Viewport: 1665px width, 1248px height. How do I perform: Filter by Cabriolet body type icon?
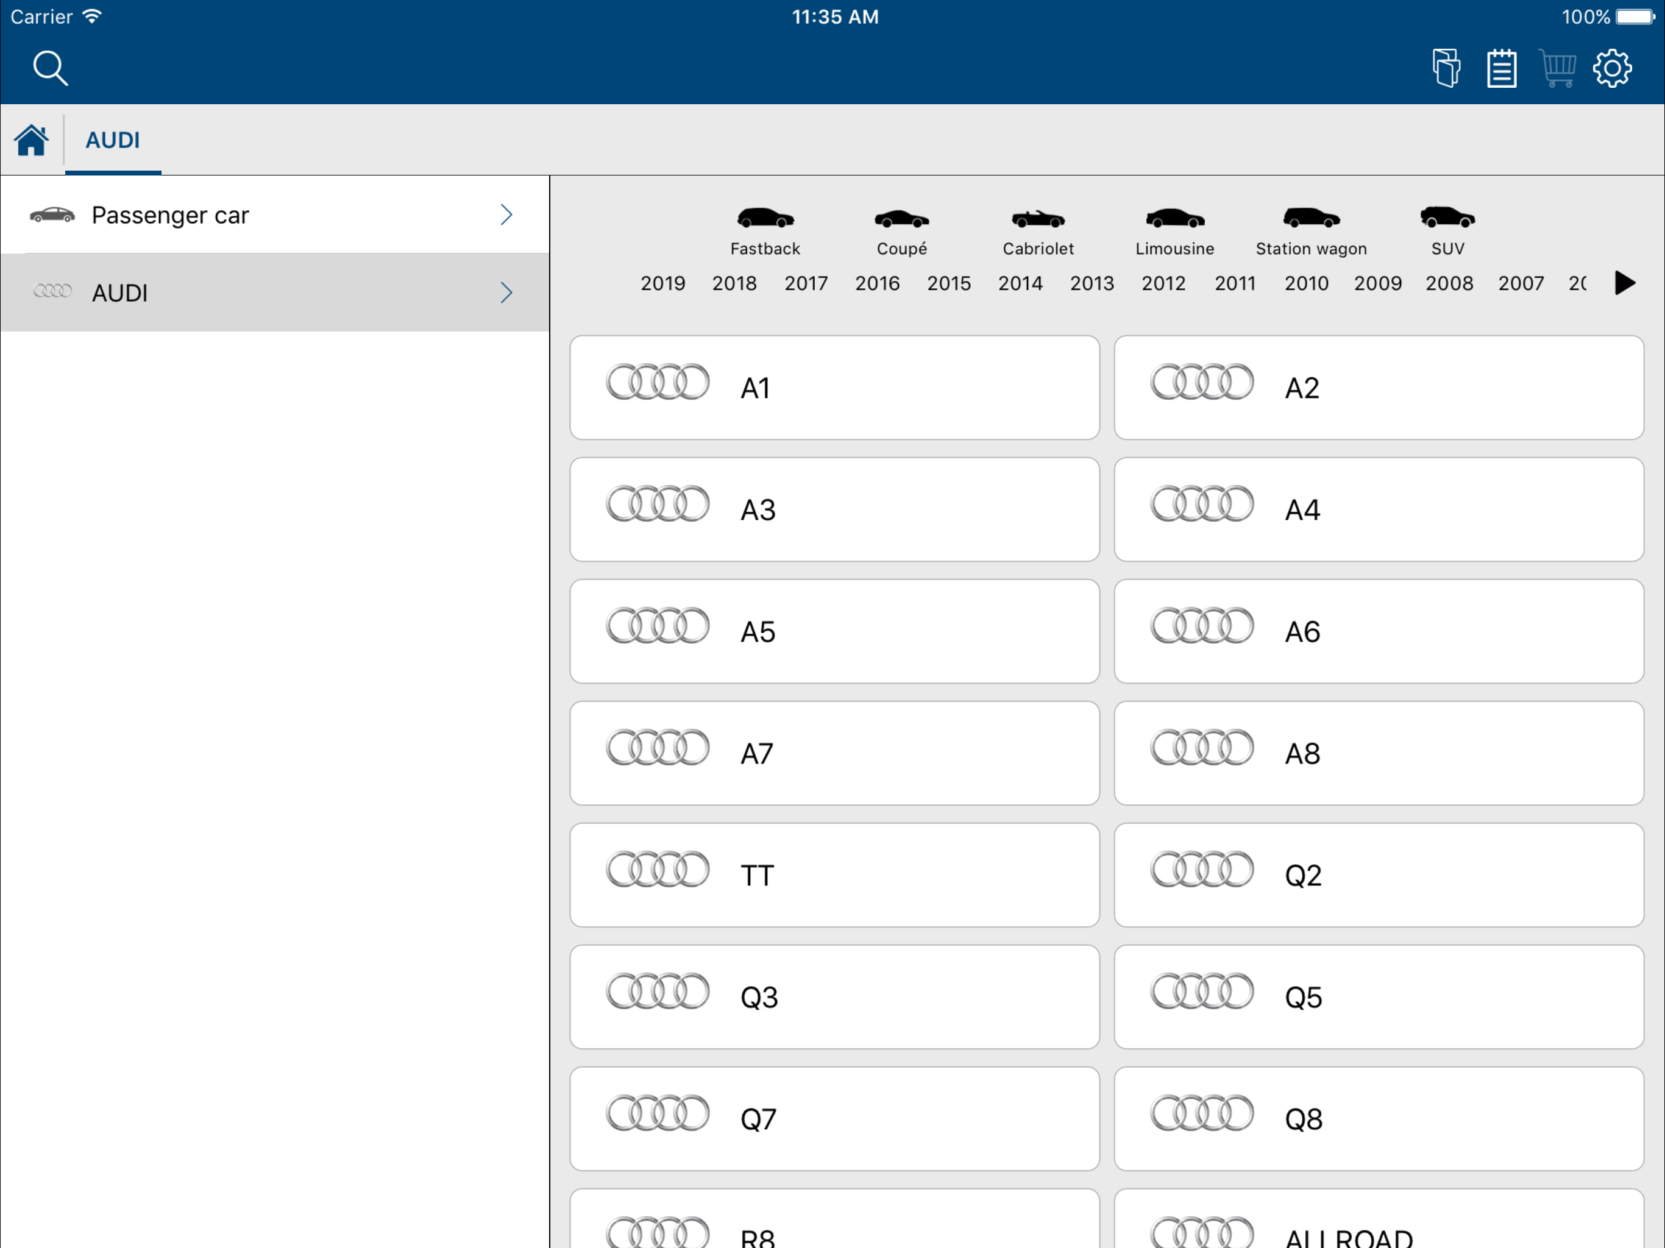click(x=1038, y=218)
